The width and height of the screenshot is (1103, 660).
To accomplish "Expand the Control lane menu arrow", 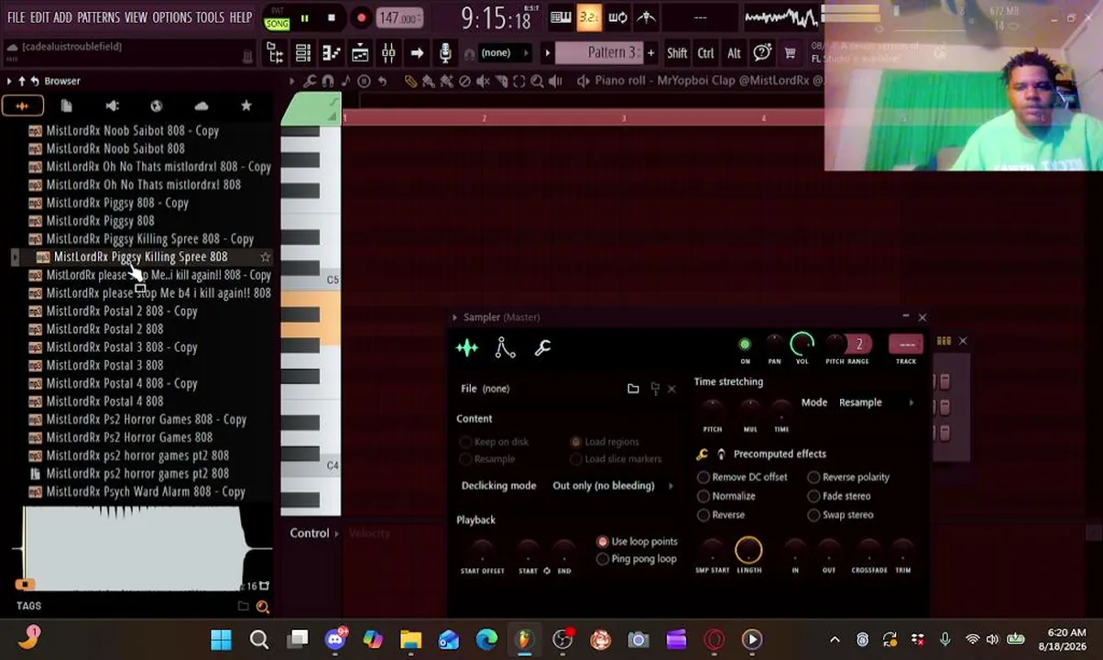I will 336,533.
